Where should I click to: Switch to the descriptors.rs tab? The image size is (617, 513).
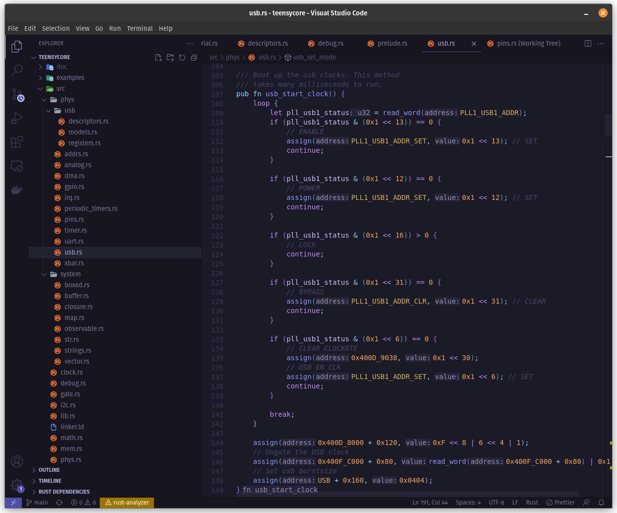[x=268, y=44]
